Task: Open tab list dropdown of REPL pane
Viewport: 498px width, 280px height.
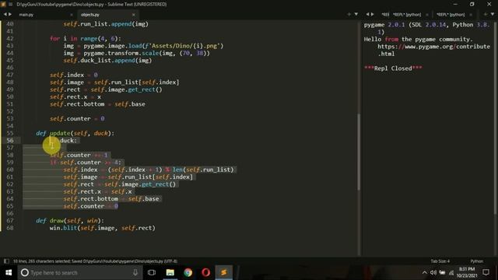Action: [493, 14]
